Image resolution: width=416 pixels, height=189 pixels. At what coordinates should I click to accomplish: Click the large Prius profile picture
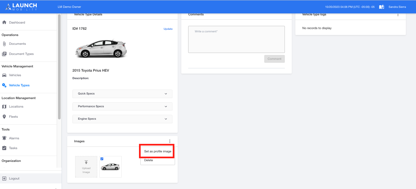[x=101, y=49]
